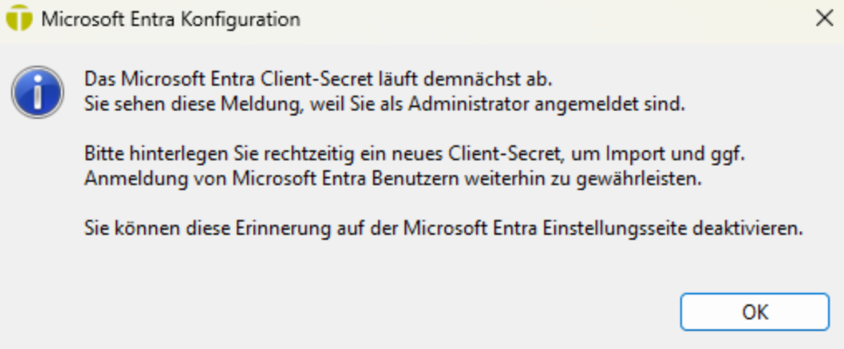The width and height of the screenshot is (844, 349).
Task: Click the line starting 'Bitte hinterlegen Sie rechtzeitig'
Action: (414, 154)
